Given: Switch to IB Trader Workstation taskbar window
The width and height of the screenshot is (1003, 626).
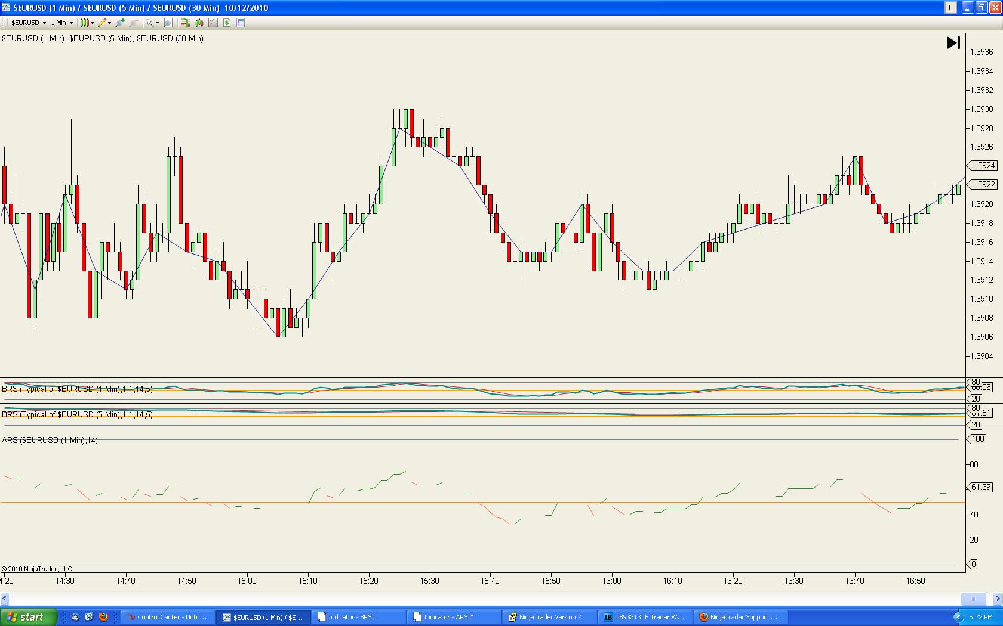Looking at the screenshot, I should click(x=645, y=617).
